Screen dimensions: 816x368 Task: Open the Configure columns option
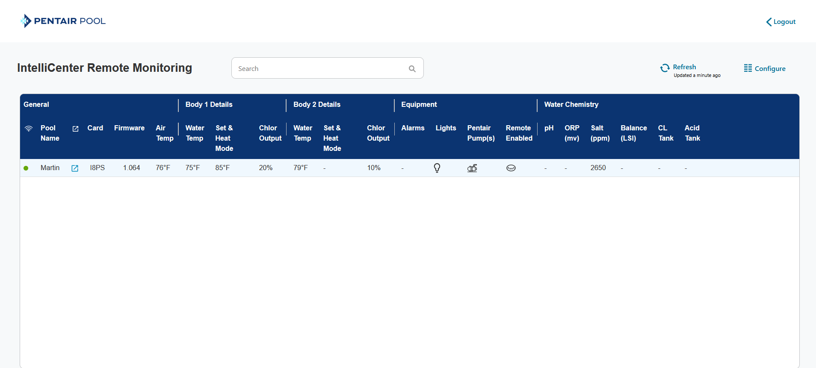[770, 69]
